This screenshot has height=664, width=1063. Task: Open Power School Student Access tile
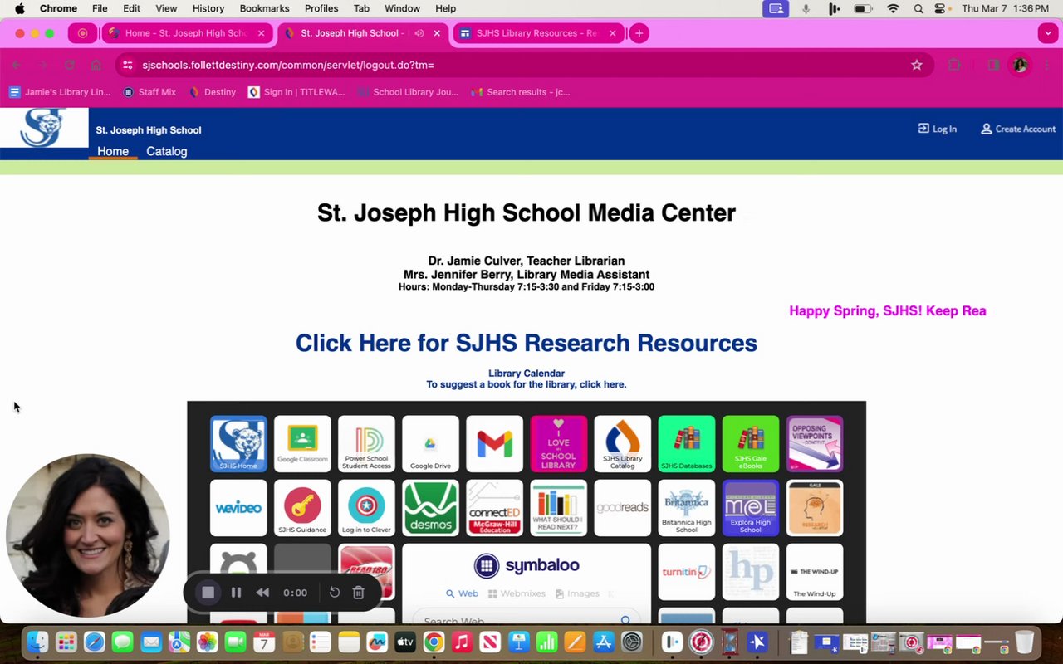(x=366, y=444)
